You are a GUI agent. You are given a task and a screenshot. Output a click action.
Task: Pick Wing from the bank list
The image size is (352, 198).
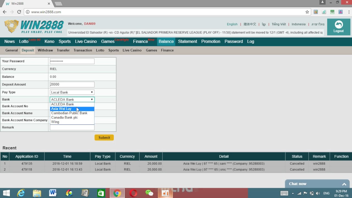72,122
